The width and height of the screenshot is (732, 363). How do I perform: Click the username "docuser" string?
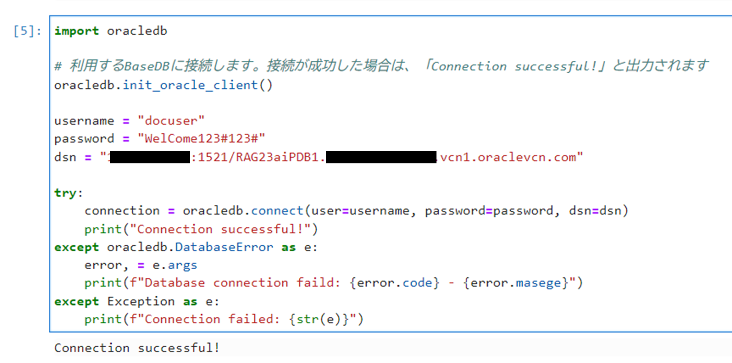[175, 120]
